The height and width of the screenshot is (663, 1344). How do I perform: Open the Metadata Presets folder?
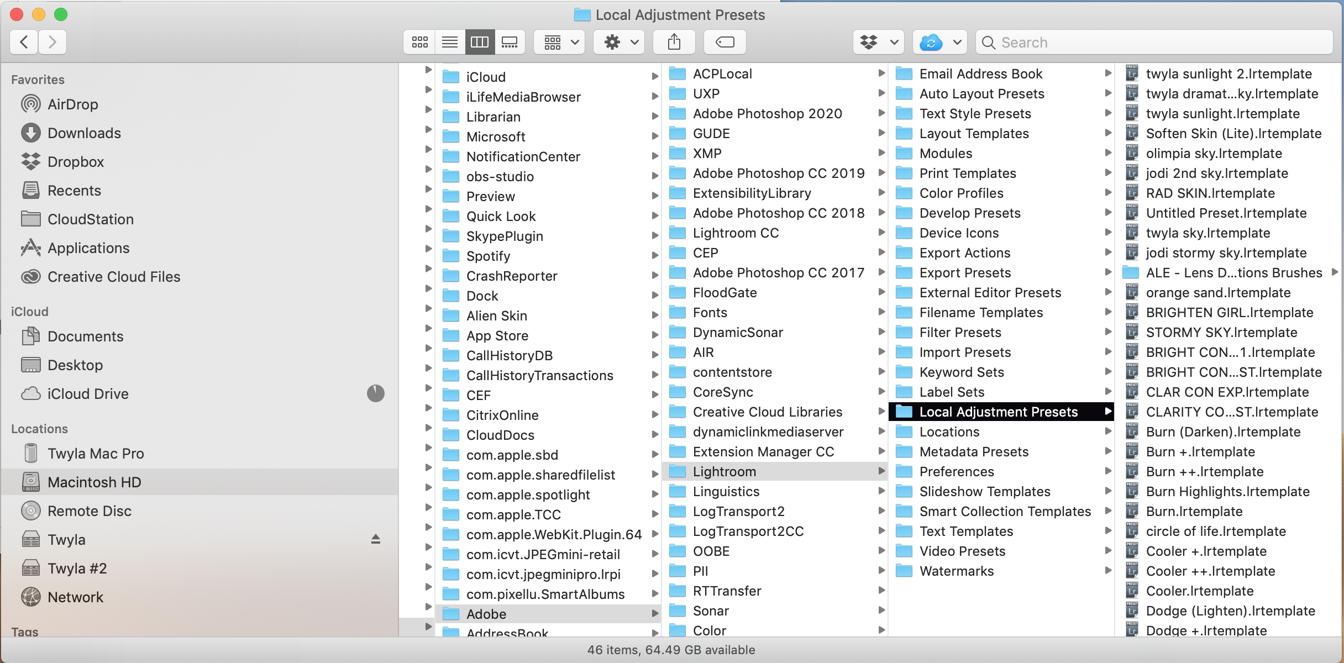pyautogui.click(x=974, y=451)
